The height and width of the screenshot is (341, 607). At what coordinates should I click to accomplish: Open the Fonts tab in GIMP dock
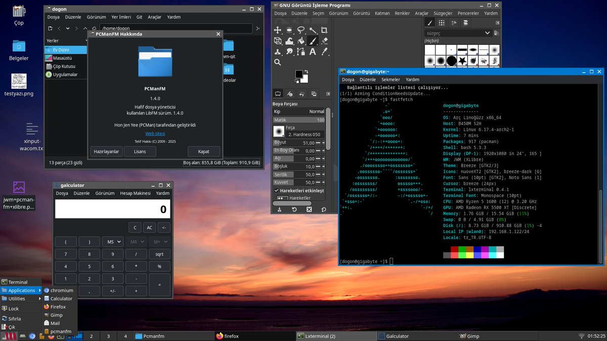(x=454, y=23)
